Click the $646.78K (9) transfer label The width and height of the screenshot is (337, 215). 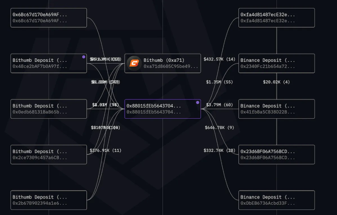(x=219, y=127)
